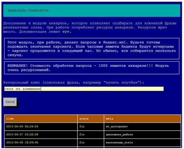
Task: Click timestamp 2015-06-26 18:09:45
Action: 22,143
